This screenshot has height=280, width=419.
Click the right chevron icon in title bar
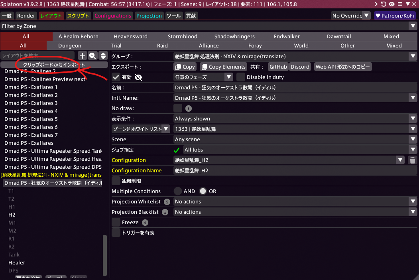point(376,4)
